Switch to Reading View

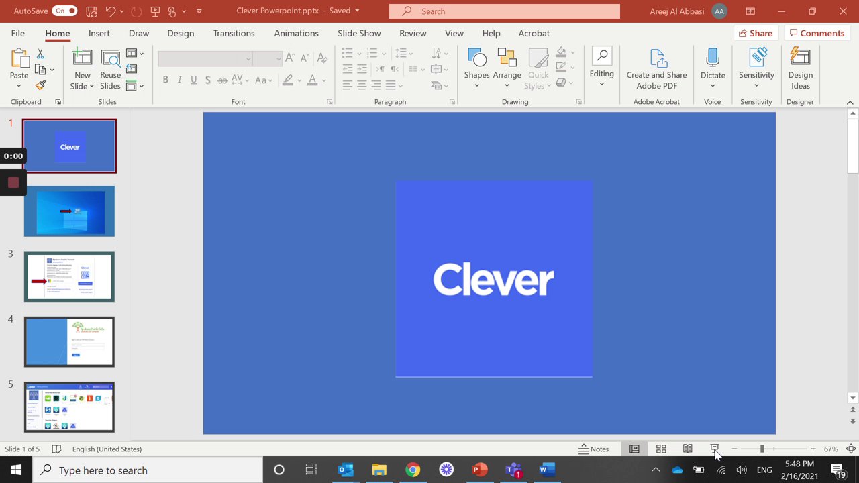click(688, 449)
